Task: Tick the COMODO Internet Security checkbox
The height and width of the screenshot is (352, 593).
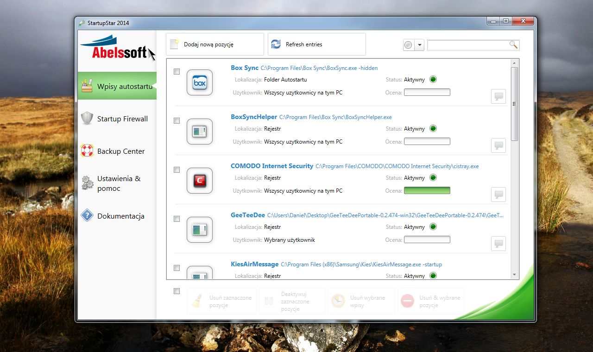Action: [x=177, y=170]
